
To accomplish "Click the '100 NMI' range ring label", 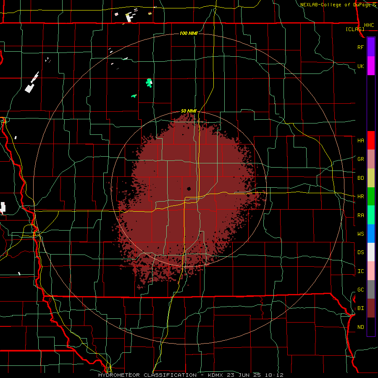I will 189,33.
